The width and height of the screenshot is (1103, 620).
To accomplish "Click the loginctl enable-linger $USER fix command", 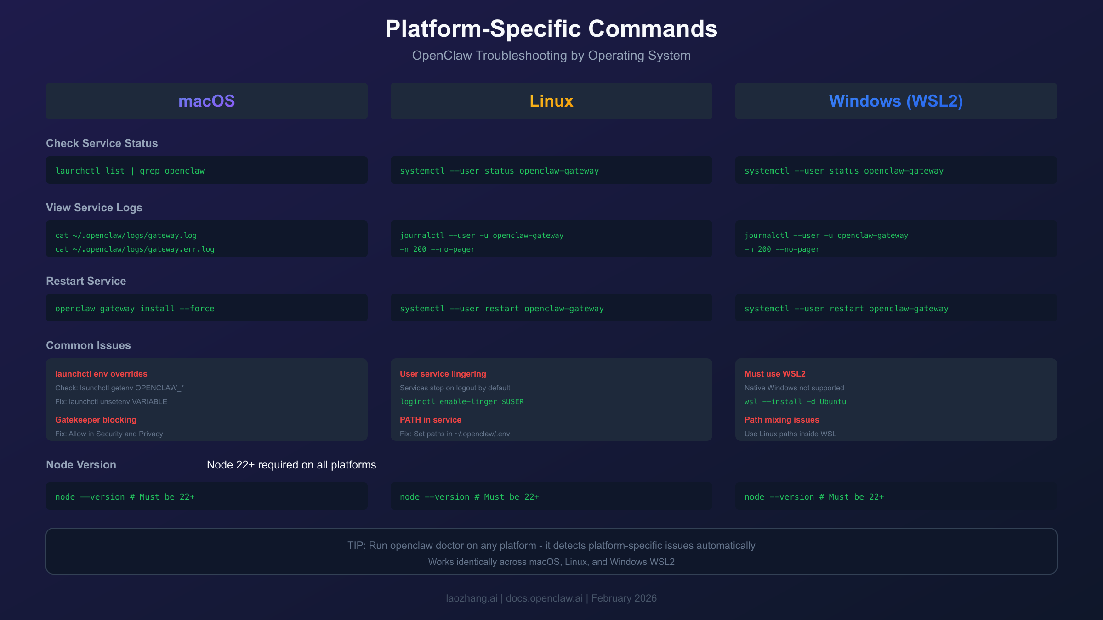I will [462, 401].
